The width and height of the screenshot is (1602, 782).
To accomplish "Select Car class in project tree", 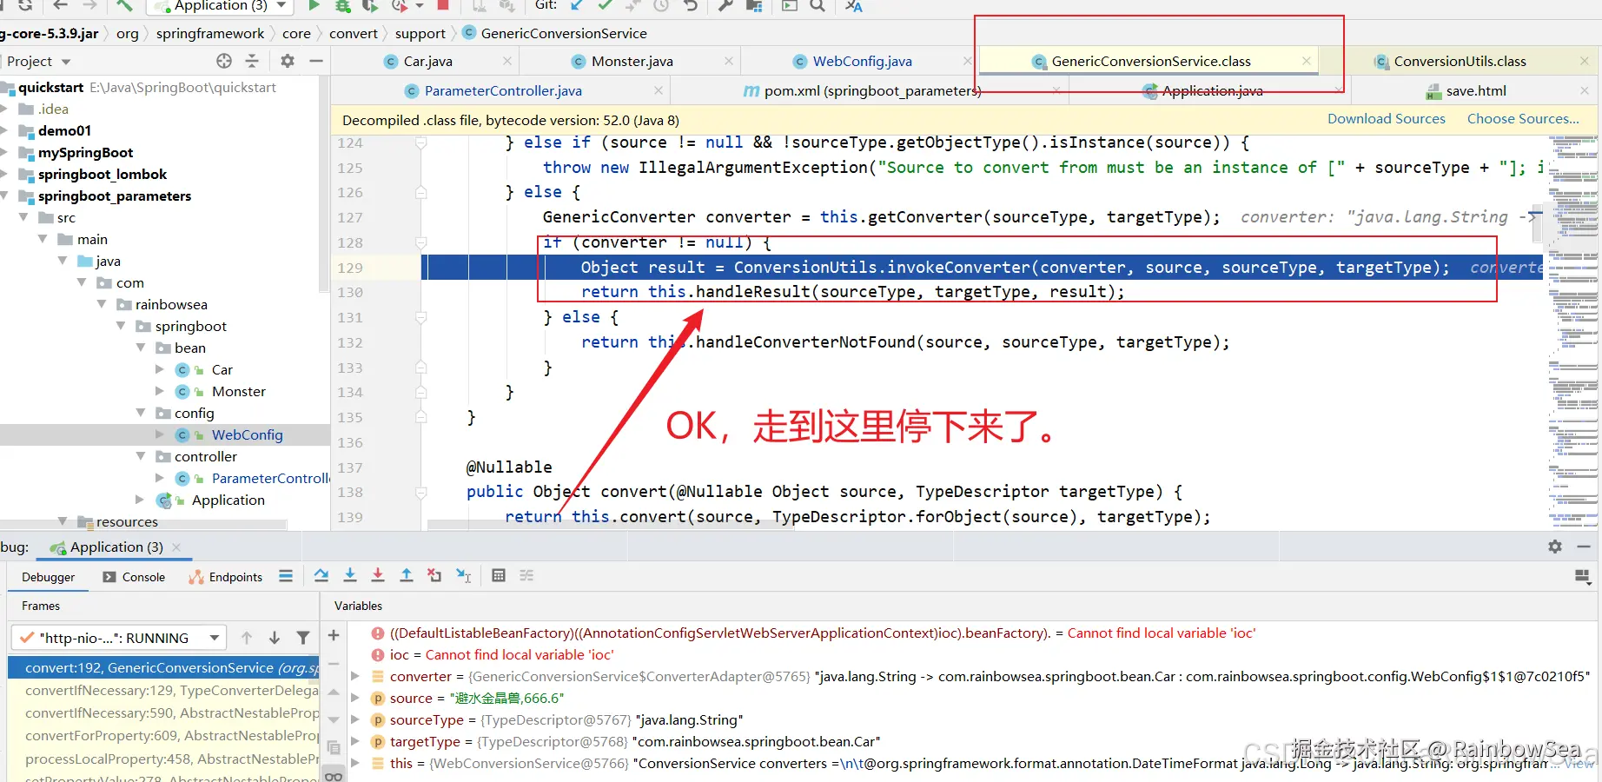I will 222,369.
